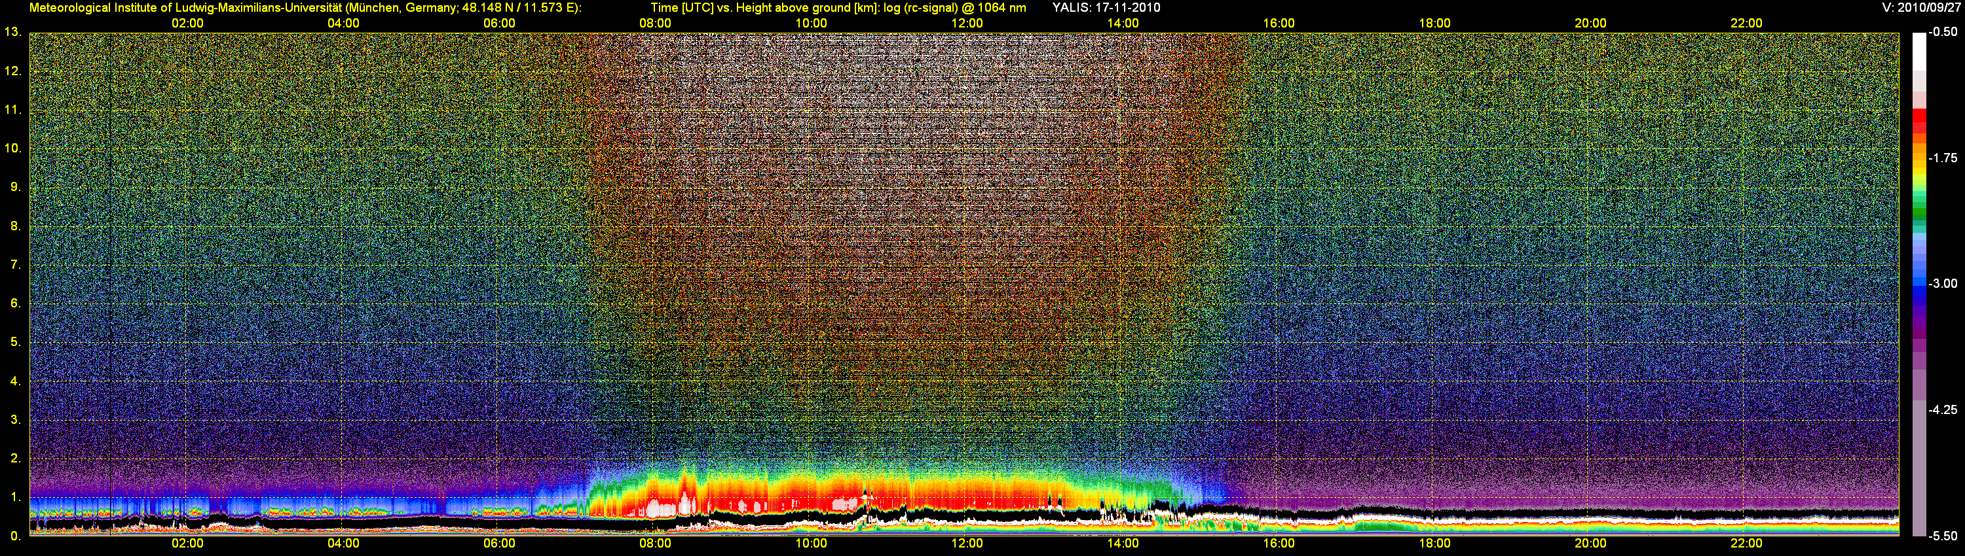1965x556 pixels.
Task: Click the 'YALIS: 17-11-2010' label
Action: (x=1106, y=8)
